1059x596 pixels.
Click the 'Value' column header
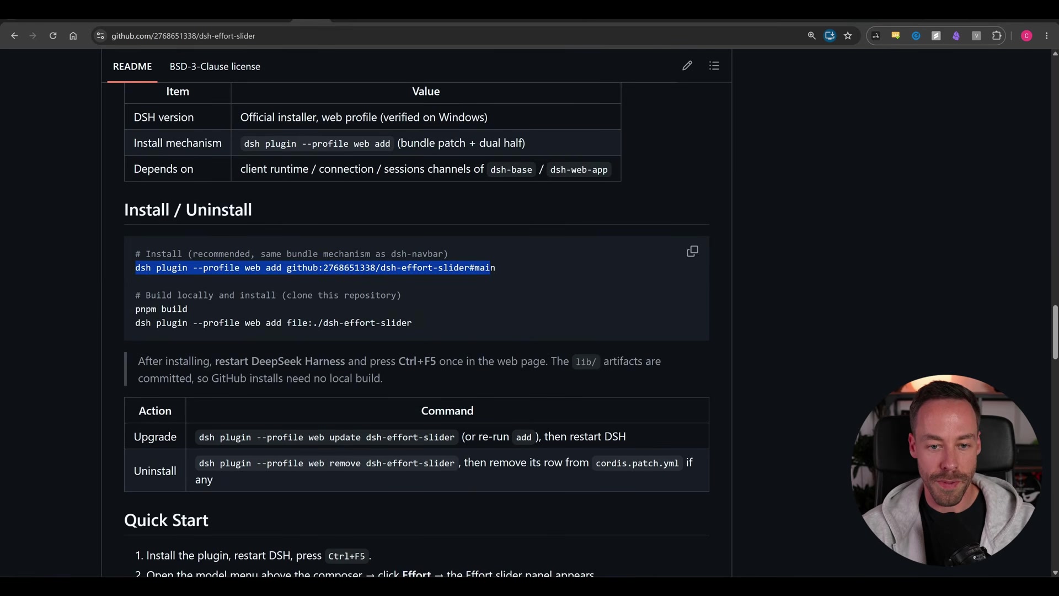pos(426,92)
